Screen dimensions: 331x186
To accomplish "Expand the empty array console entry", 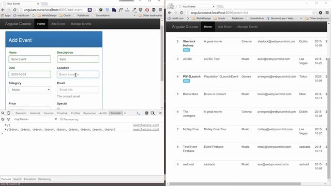I will click(5, 125).
